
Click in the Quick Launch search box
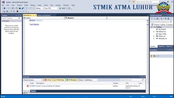(147, 2)
